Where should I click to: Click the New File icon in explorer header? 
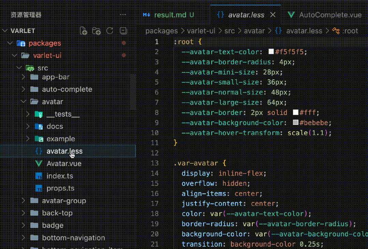tap(84, 31)
